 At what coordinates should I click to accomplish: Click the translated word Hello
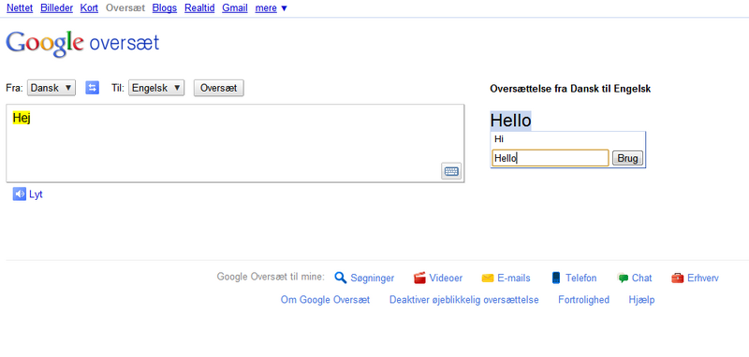pyautogui.click(x=510, y=121)
